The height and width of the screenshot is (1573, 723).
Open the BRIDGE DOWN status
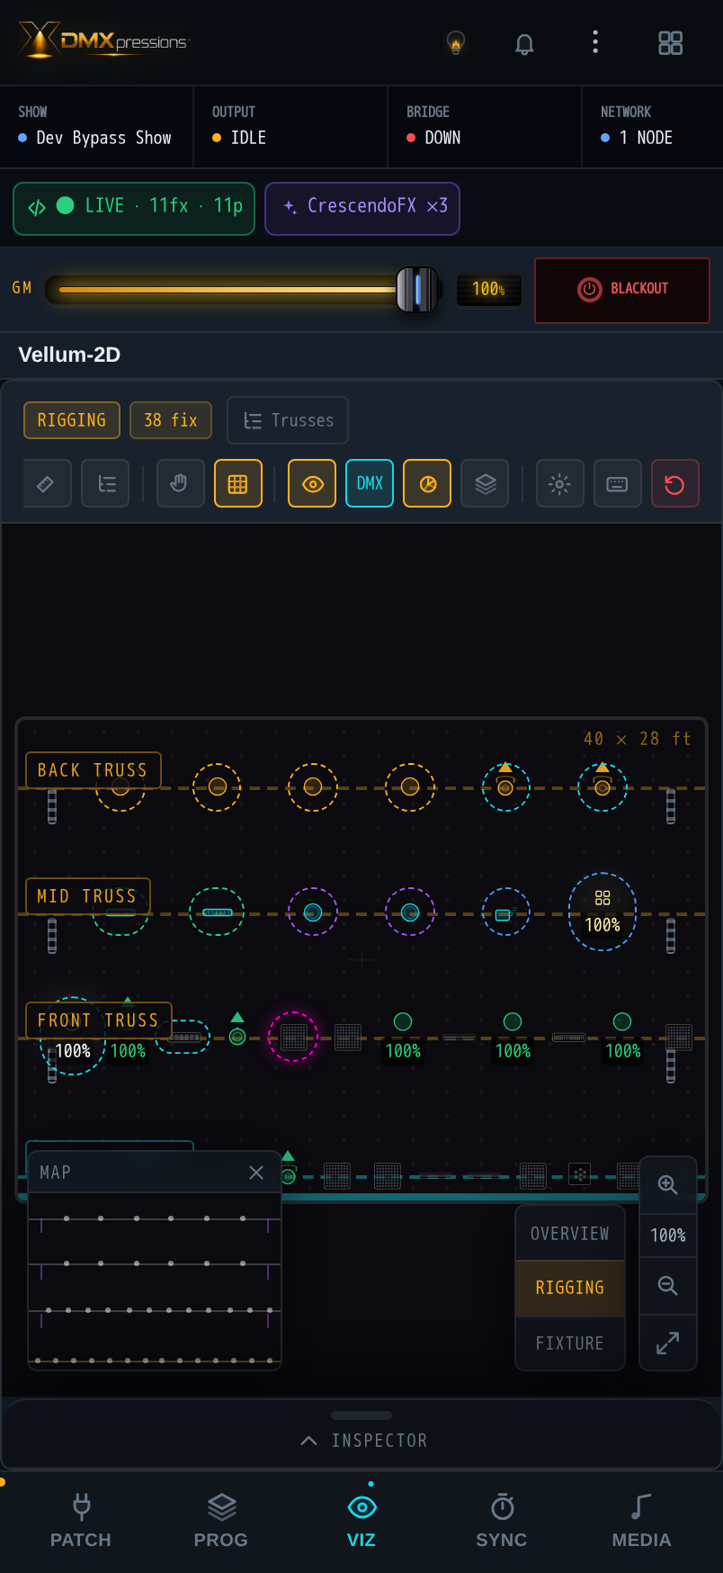click(485, 127)
